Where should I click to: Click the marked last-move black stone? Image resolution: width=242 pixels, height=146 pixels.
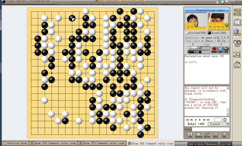point(72,19)
